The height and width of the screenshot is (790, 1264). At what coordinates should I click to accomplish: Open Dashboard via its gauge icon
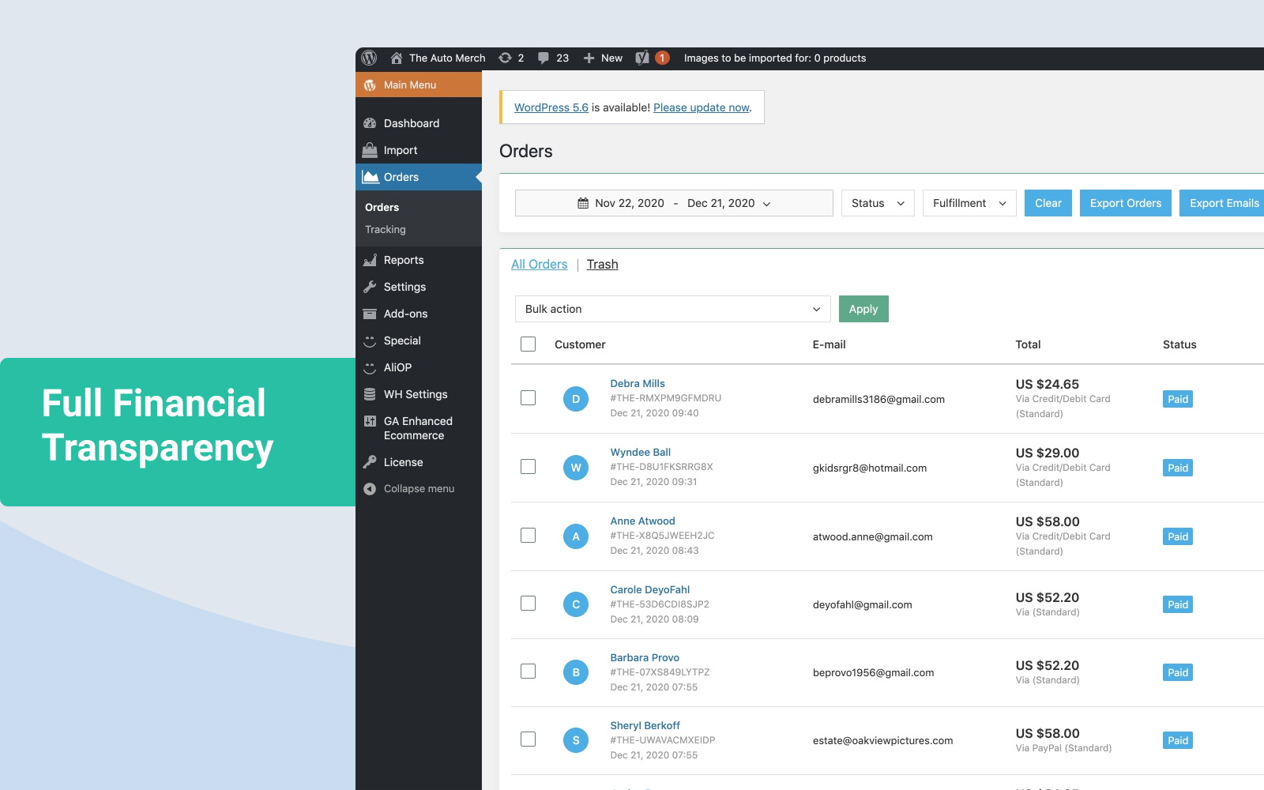point(370,123)
